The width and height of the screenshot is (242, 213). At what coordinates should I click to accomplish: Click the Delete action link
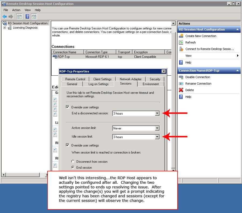click(189, 90)
